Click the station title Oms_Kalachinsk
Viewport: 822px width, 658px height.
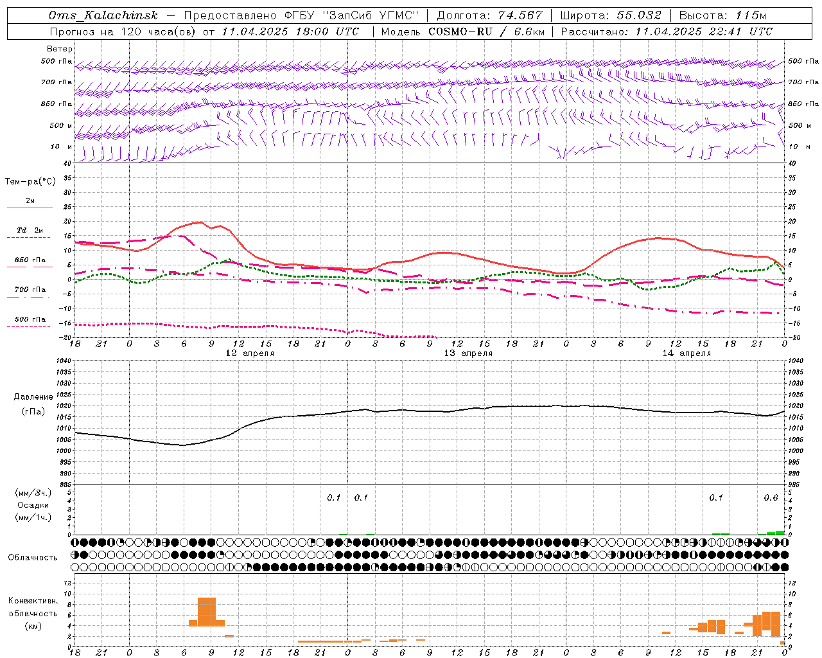coord(103,15)
